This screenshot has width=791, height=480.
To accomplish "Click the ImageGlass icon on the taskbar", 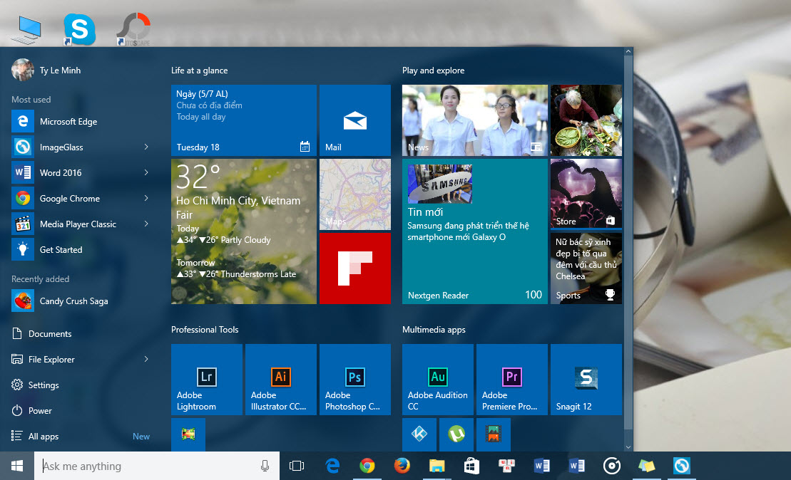I will 681,466.
